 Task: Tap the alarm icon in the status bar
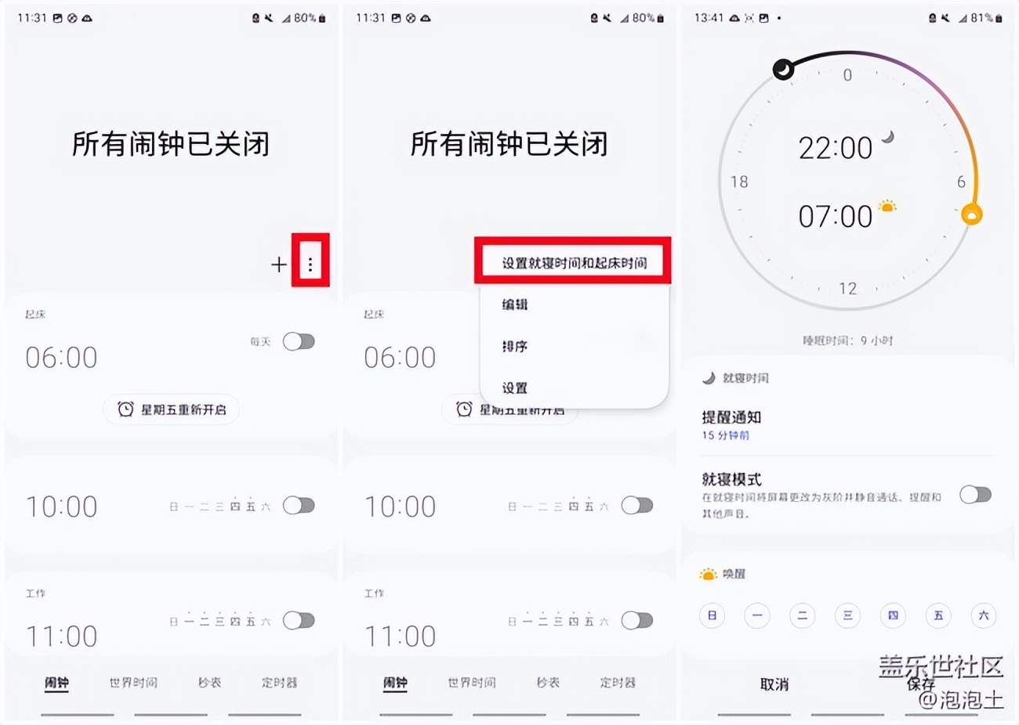point(256,16)
